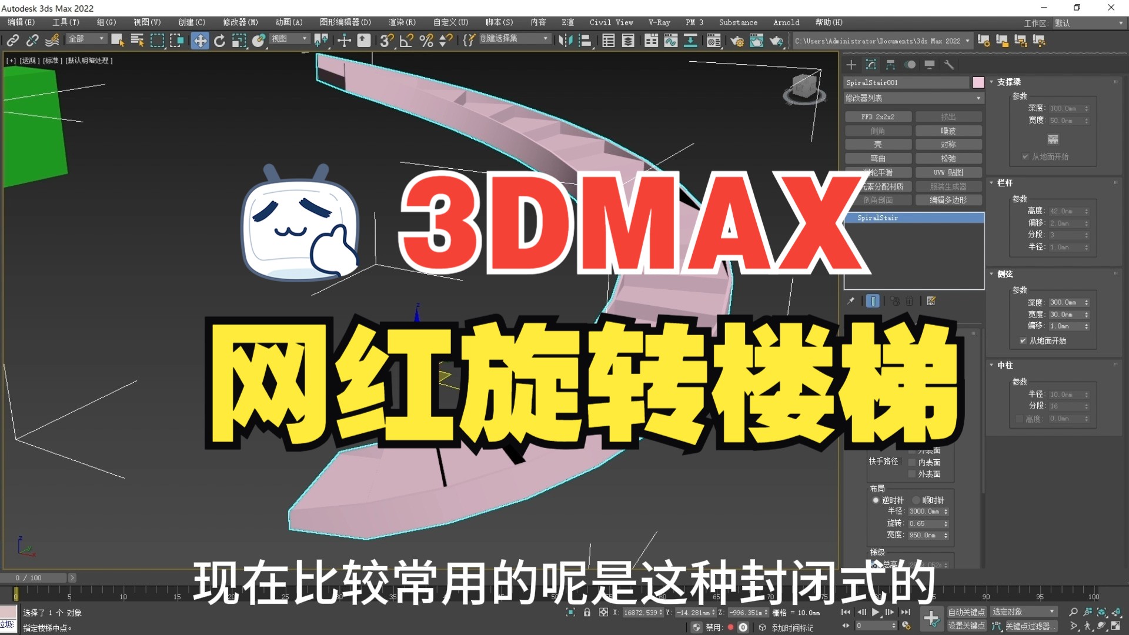Collapse the 栏杆 rollout
Image resolution: width=1129 pixels, height=635 pixels.
click(x=992, y=183)
